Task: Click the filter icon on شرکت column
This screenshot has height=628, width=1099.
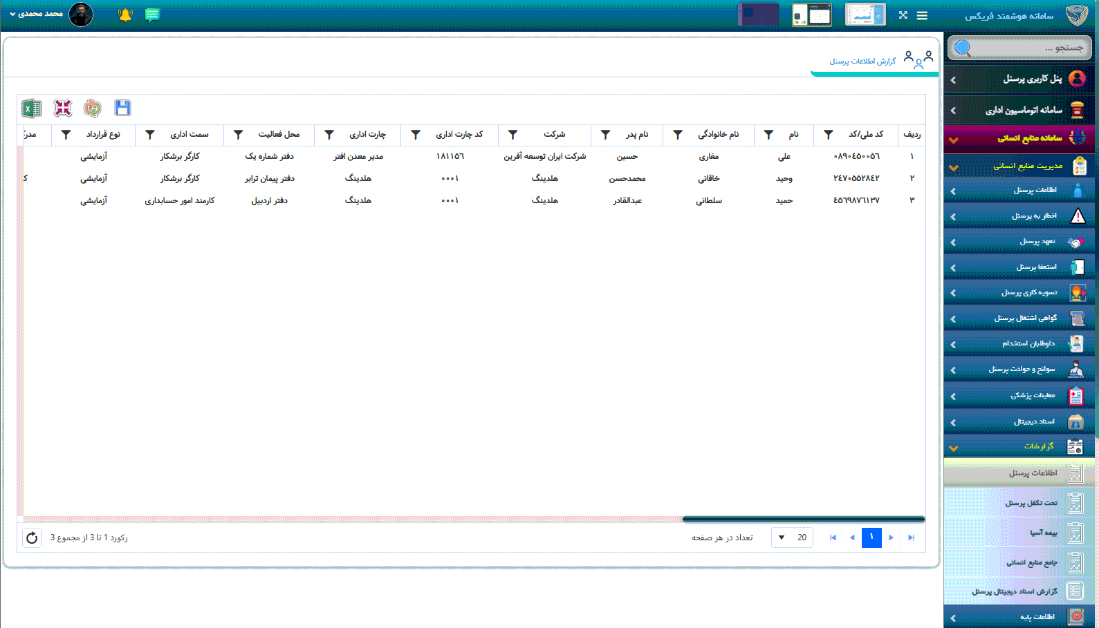Action: click(x=512, y=135)
